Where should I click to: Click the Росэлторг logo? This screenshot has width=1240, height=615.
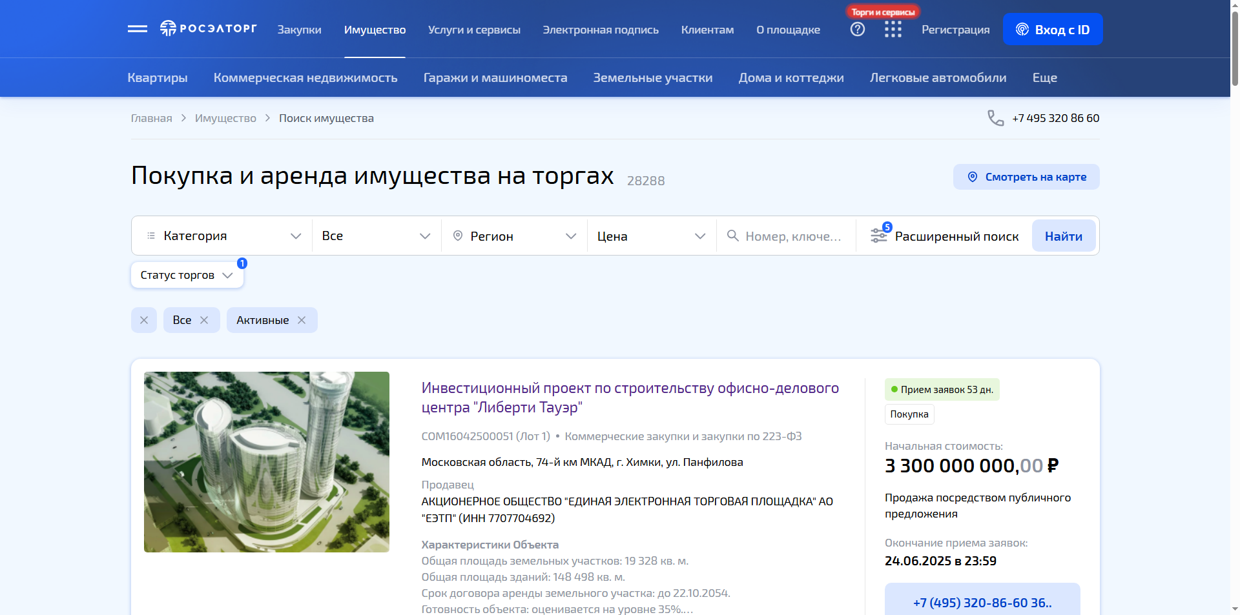click(208, 28)
